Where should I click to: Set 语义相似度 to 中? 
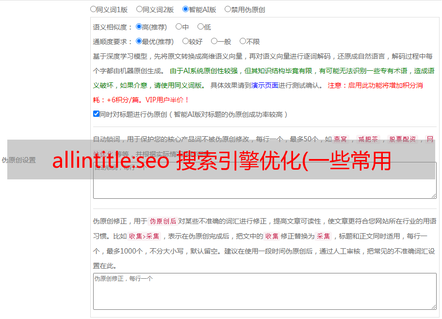(179, 27)
